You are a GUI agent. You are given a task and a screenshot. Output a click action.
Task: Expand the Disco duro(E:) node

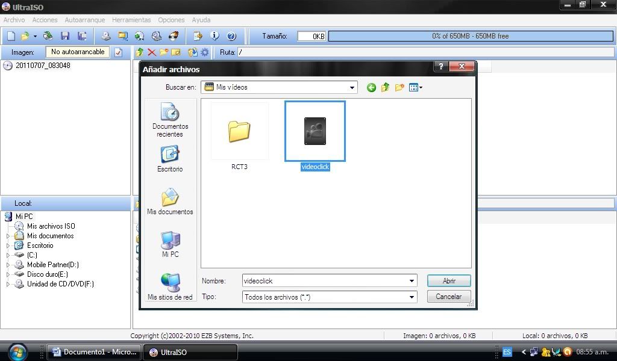coord(8,274)
